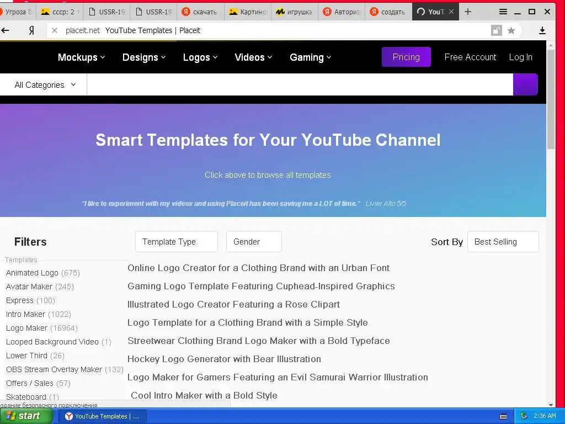Open the Gender filter dropdown
Viewport: 565px width, 424px height.
pyautogui.click(x=254, y=242)
